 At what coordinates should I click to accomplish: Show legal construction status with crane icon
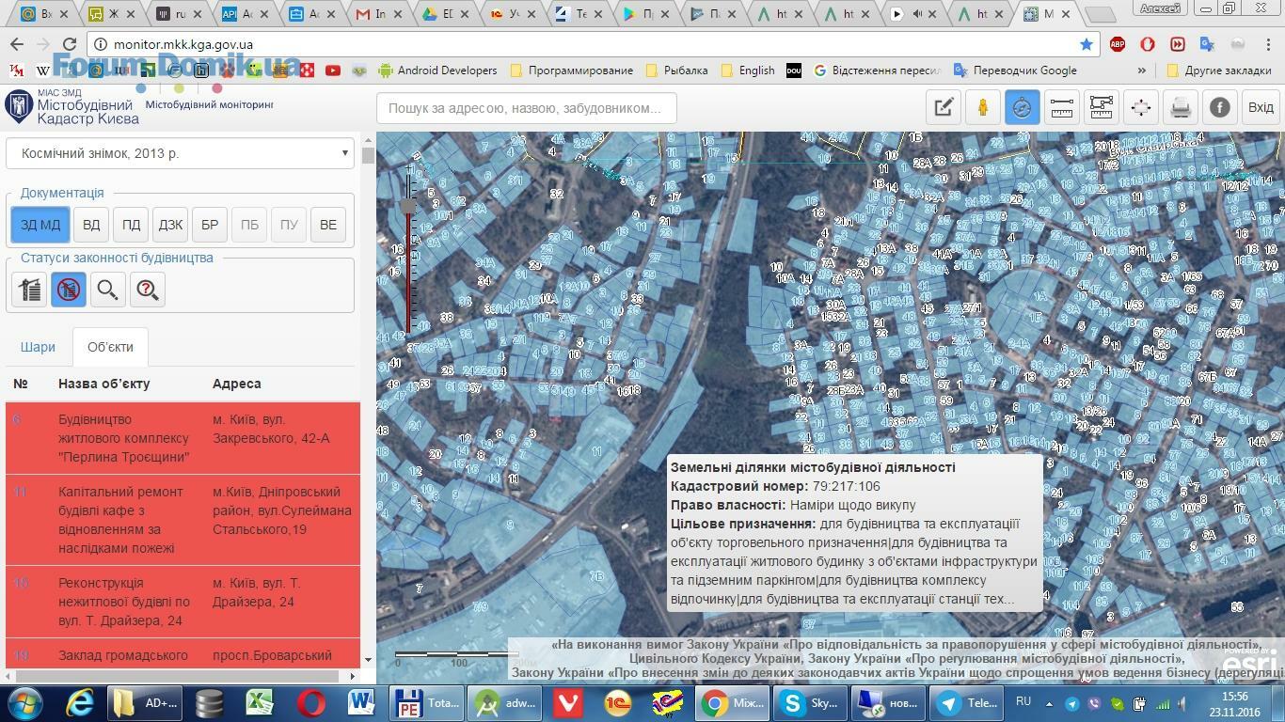coord(29,290)
